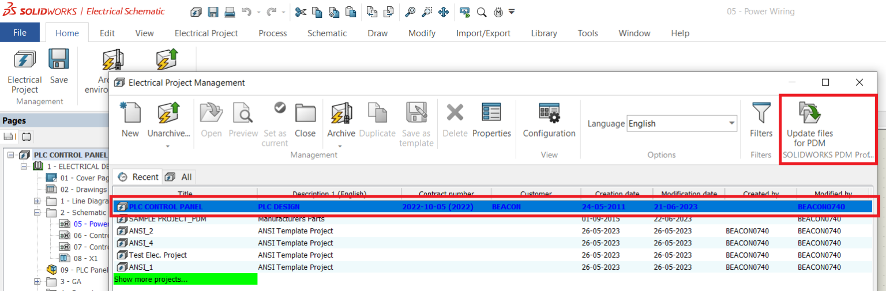886x291 pixels.
Task: Click Archive in Project Management toolbar
Action: [341, 120]
